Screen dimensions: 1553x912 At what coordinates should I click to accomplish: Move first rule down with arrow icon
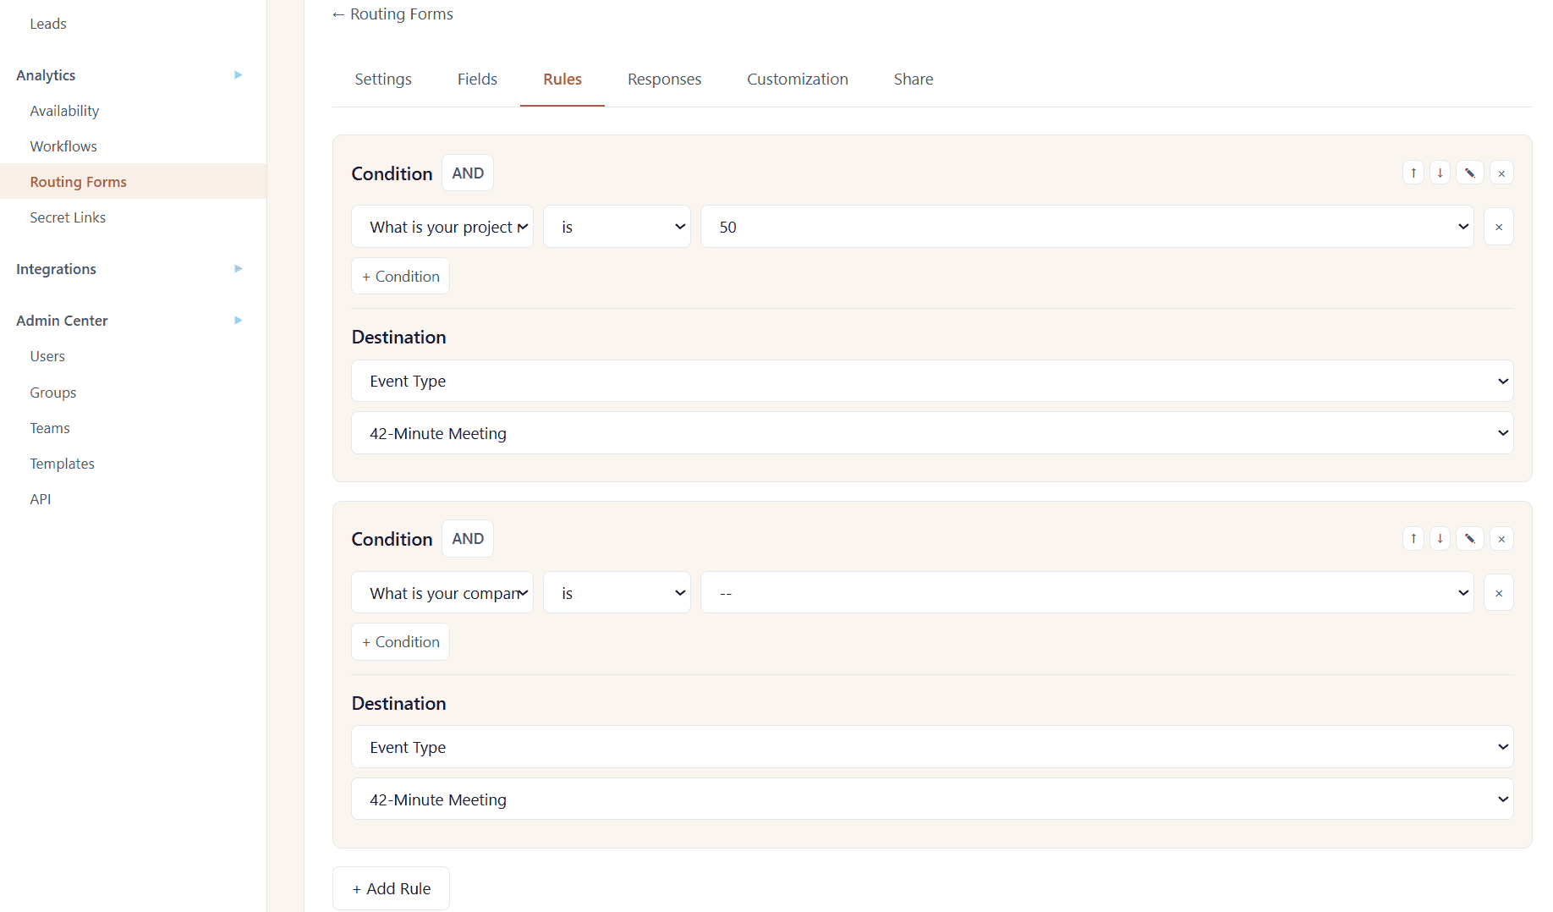[x=1440, y=173]
